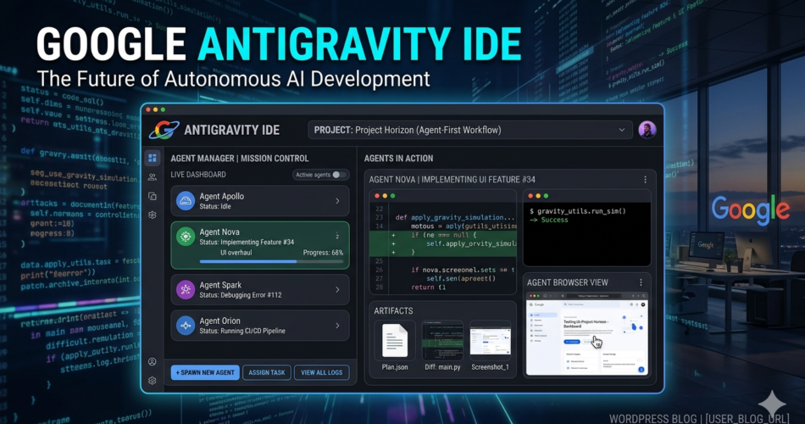Open Agent Browser View kebab menu

pyautogui.click(x=641, y=282)
